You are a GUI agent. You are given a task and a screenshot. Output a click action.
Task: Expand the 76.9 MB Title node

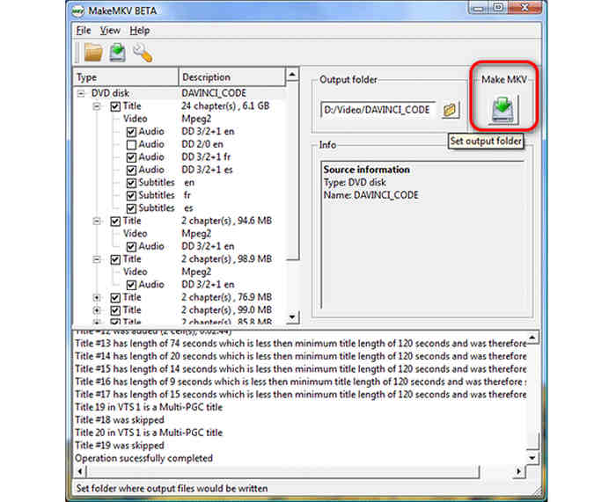point(97,297)
